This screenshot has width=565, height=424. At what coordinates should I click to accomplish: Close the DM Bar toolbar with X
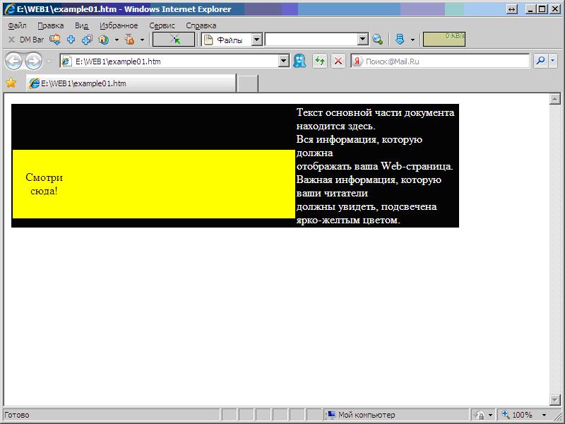pos(11,40)
